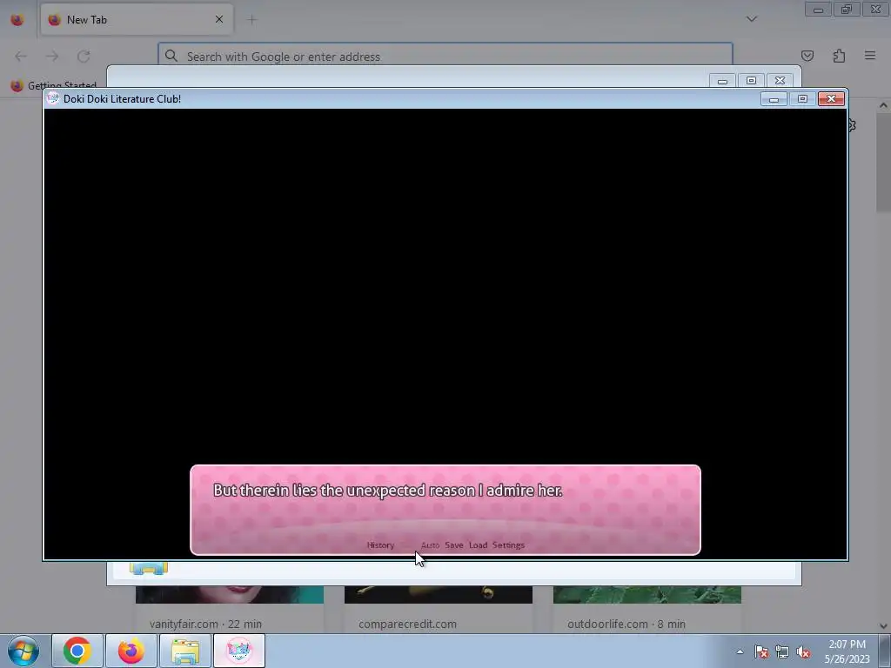The image size is (891, 668).
Task: Go back in Firefox
Action: point(21,56)
